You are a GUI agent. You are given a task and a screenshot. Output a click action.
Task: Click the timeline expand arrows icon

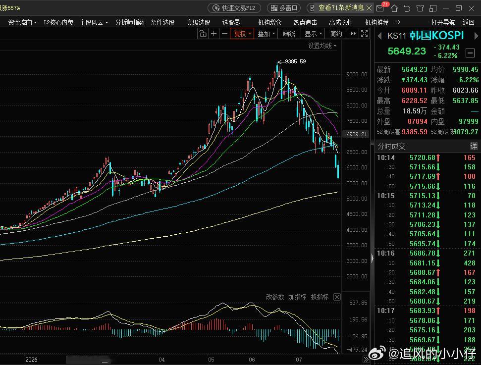click(x=366, y=360)
